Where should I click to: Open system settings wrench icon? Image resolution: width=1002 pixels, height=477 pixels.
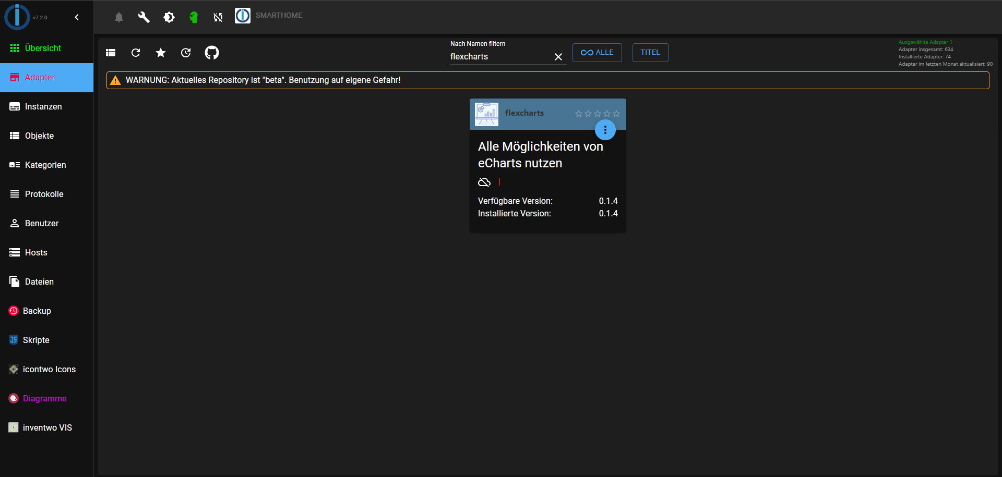click(144, 17)
